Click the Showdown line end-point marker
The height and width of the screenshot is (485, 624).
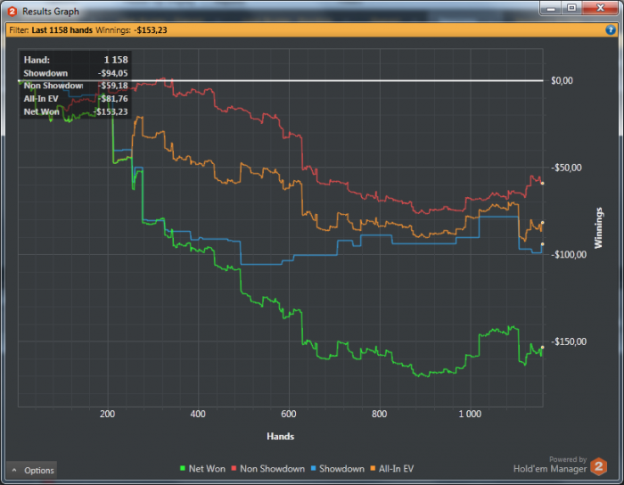(x=542, y=244)
